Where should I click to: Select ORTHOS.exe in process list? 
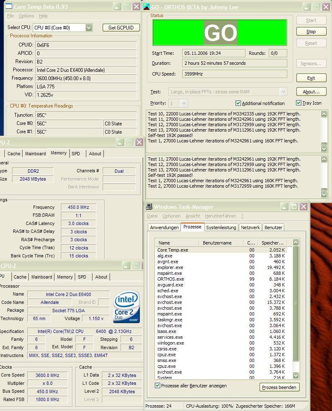[x=221, y=279]
